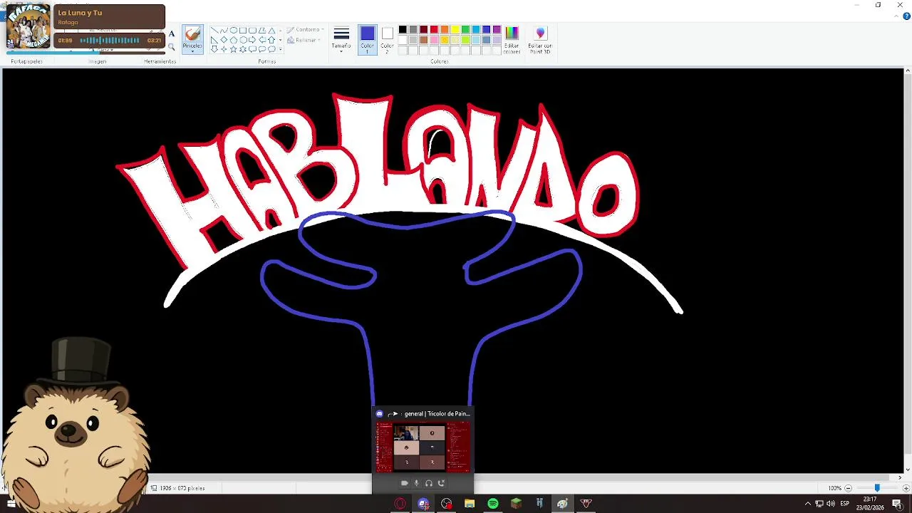Screen dimensions: 912x513
Task: Choose the rectangle shape
Action: [x=243, y=30]
